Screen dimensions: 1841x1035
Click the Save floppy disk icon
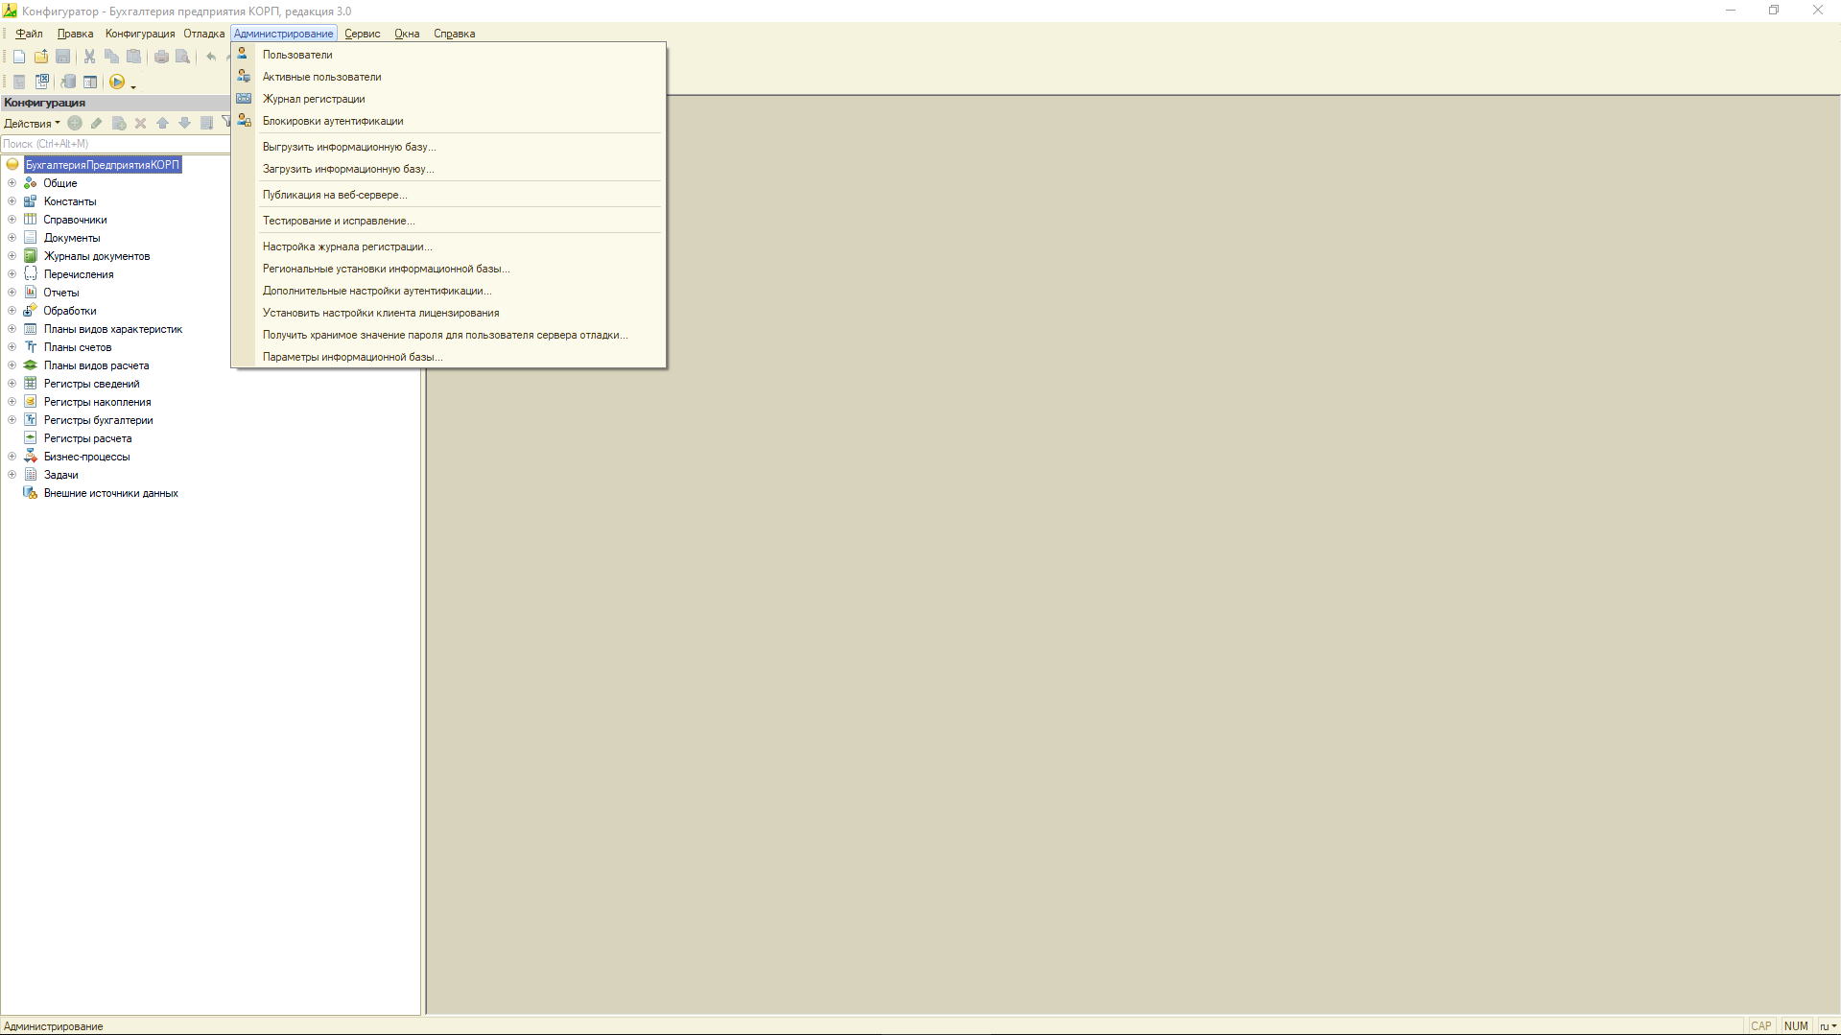[63, 57]
